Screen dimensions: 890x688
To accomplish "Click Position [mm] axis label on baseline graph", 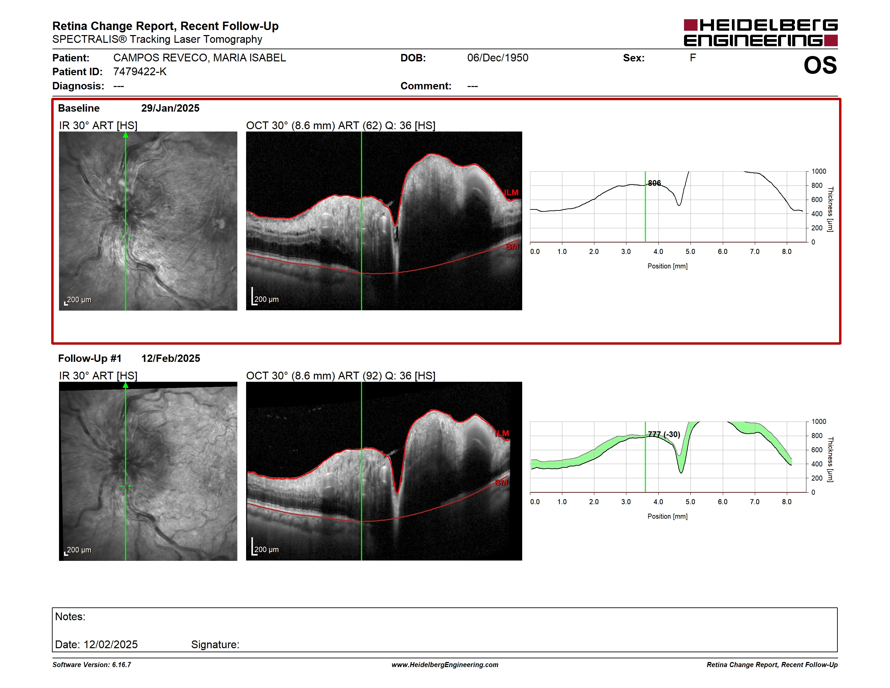I will [667, 266].
